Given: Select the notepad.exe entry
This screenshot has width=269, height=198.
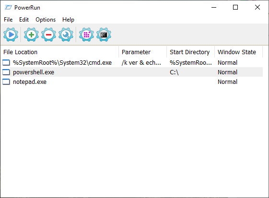Looking at the screenshot, I should pos(30,82).
